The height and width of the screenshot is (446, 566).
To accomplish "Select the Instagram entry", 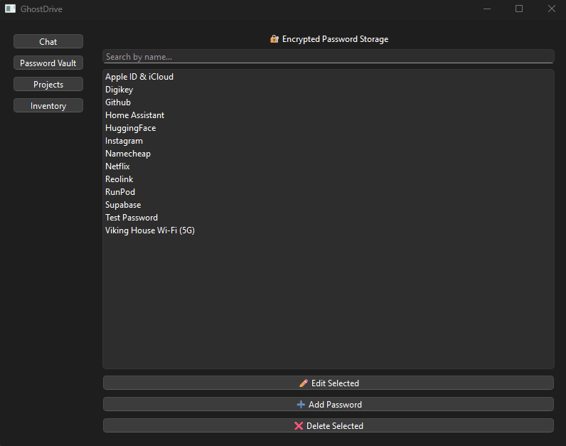I will pos(328,141).
